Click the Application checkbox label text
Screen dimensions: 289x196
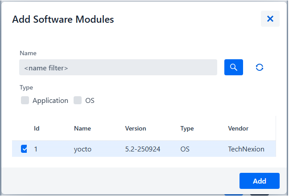click(x=50, y=101)
